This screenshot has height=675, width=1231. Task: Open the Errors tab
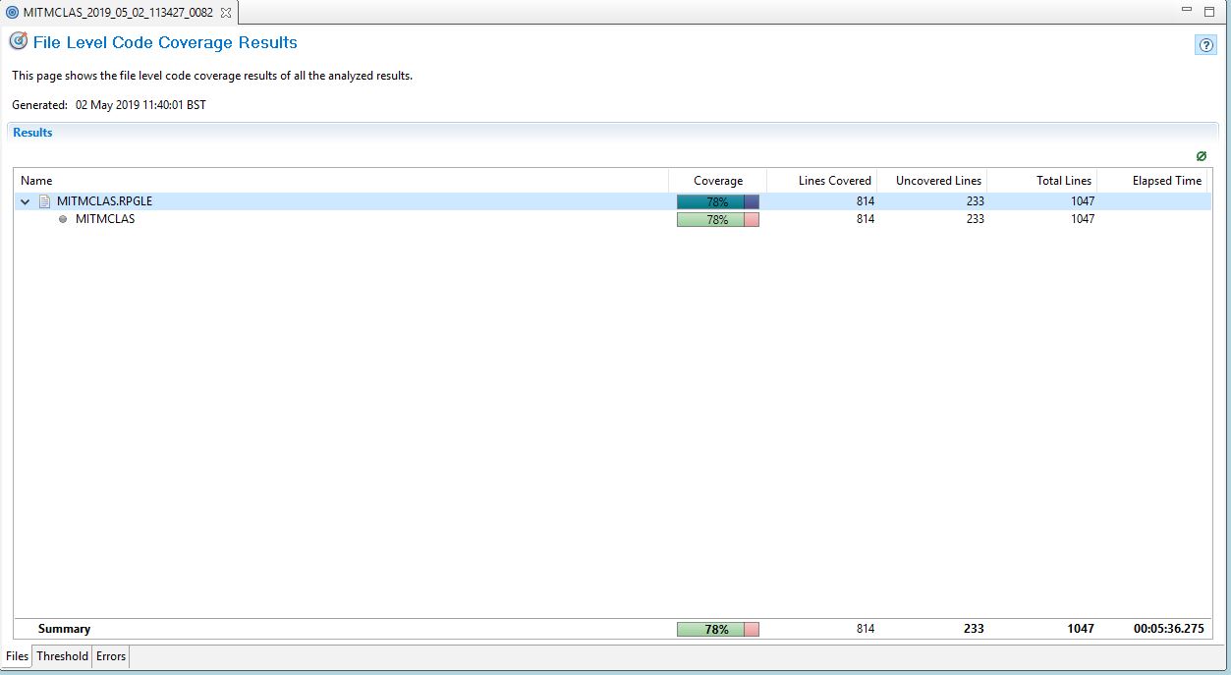pyautogui.click(x=111, y=656)
